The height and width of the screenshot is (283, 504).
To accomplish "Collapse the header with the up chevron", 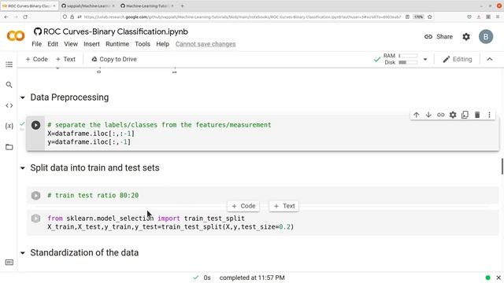I will (x=490, y=60).
